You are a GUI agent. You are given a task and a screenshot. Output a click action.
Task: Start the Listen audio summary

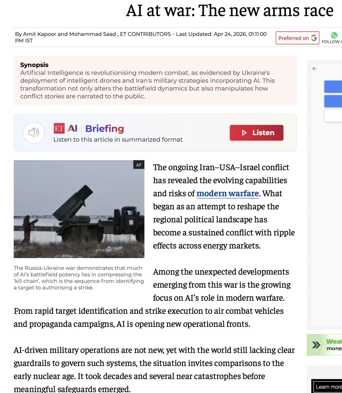click(x=256, y=133)
